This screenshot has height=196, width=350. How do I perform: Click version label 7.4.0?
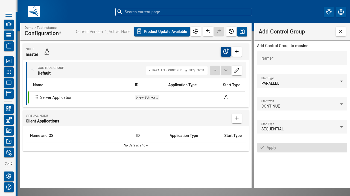pyautogui.click(x=9, y=164)
